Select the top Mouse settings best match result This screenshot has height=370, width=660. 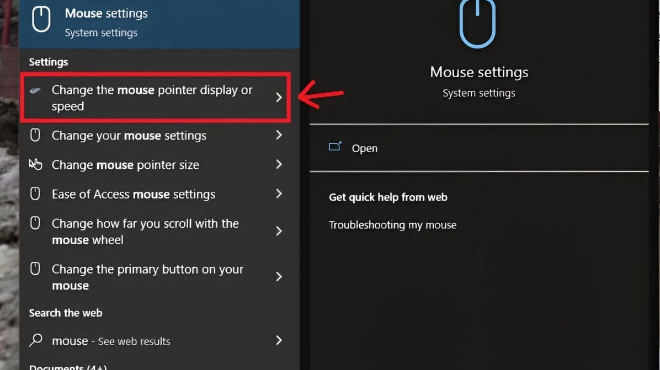159,23
